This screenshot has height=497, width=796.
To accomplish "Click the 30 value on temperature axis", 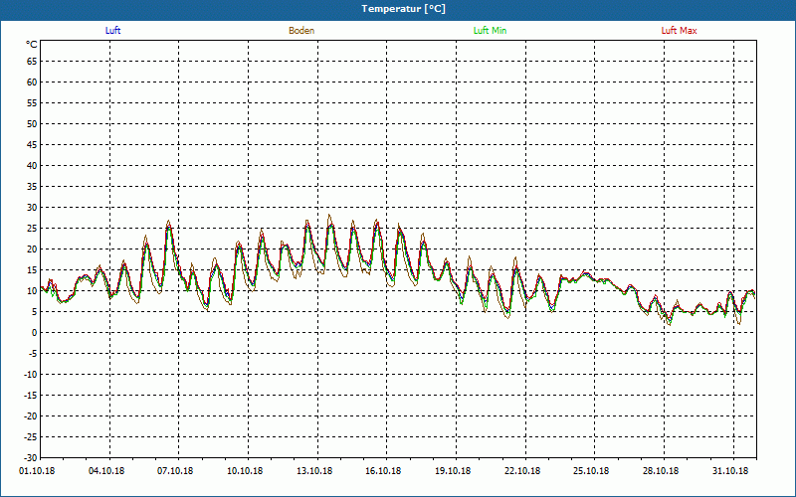I will click(x=32, y=208).
